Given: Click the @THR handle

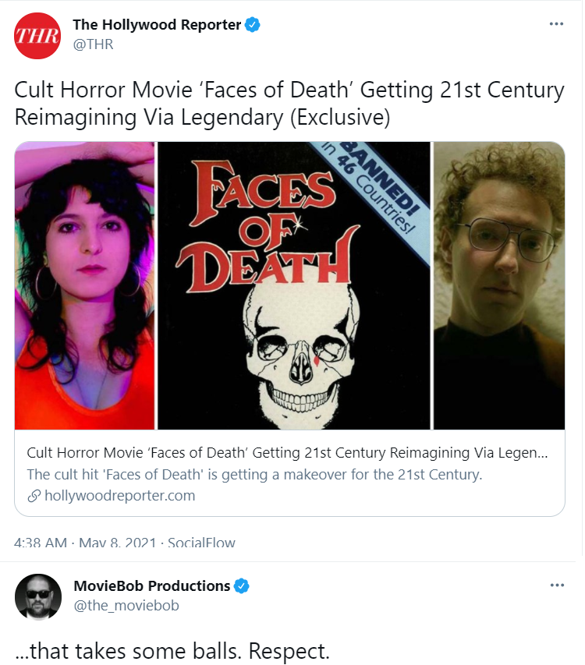Looking at the screenshot, I should [93, 44].
